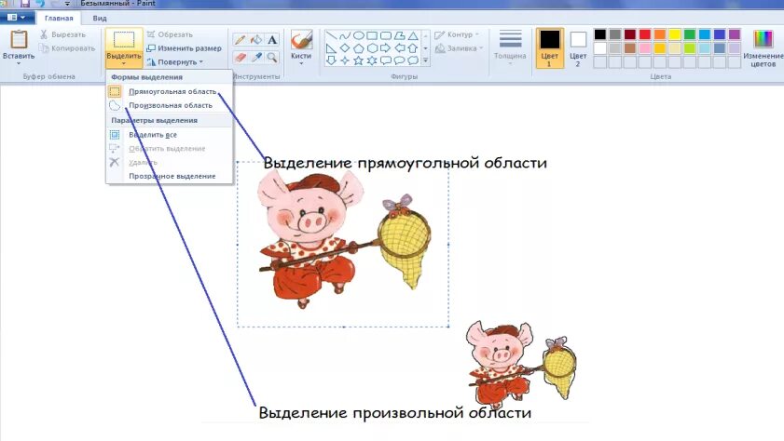Choose Прямоугольная область selection shape

point(169,92)
